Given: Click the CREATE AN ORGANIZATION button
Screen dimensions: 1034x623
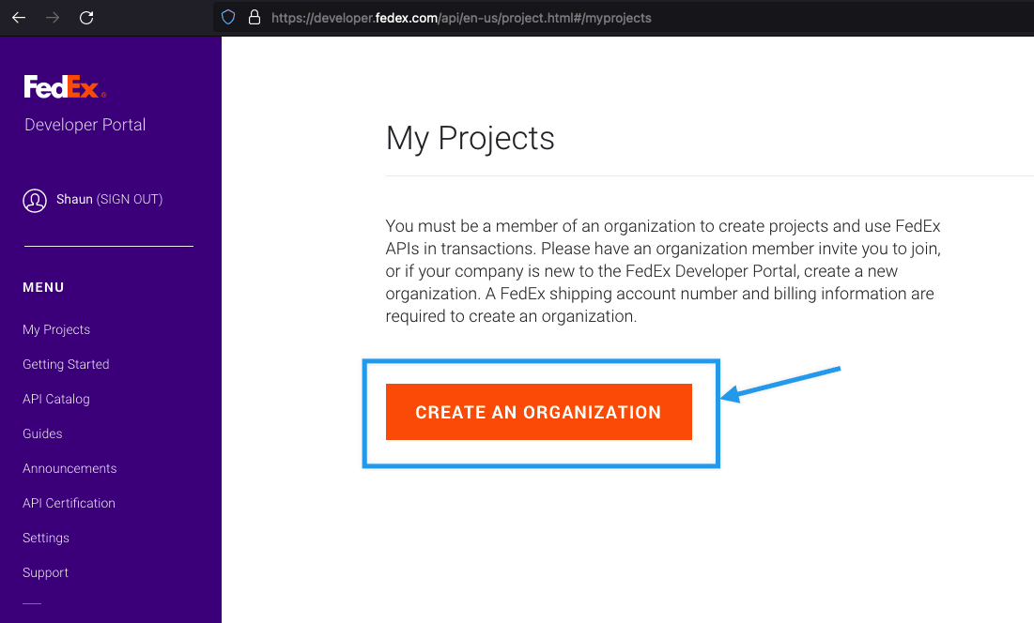Looking at the screenshot, I should 538,412.
